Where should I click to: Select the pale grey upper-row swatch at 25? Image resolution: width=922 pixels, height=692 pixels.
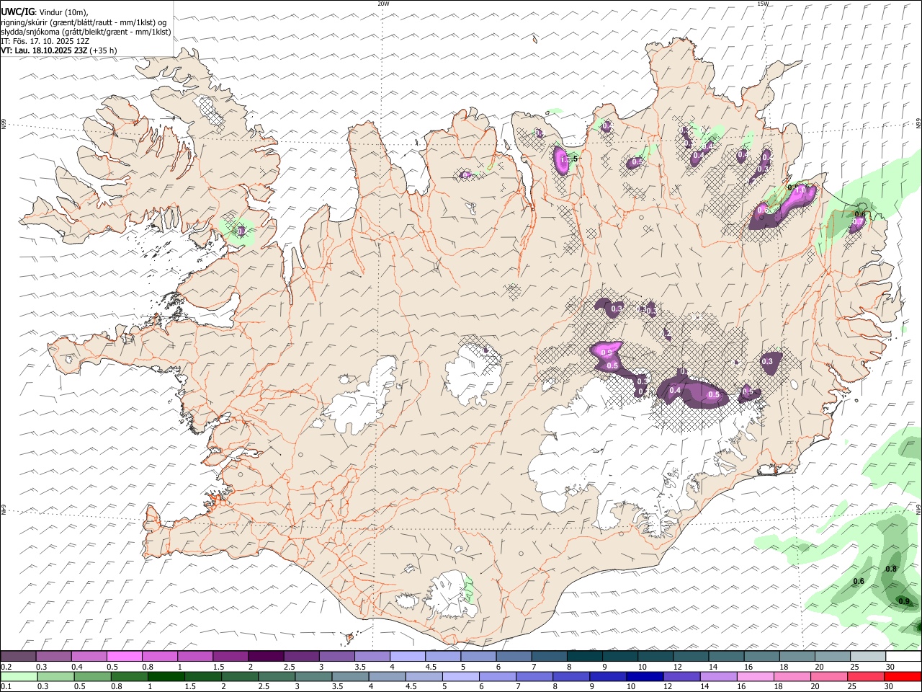click(x=868, y=656)
